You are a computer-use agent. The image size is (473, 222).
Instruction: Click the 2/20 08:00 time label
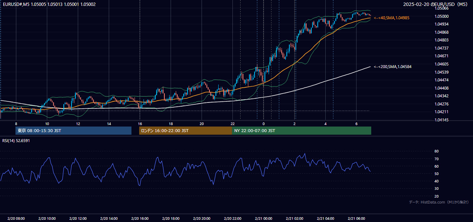pos(16,218)
